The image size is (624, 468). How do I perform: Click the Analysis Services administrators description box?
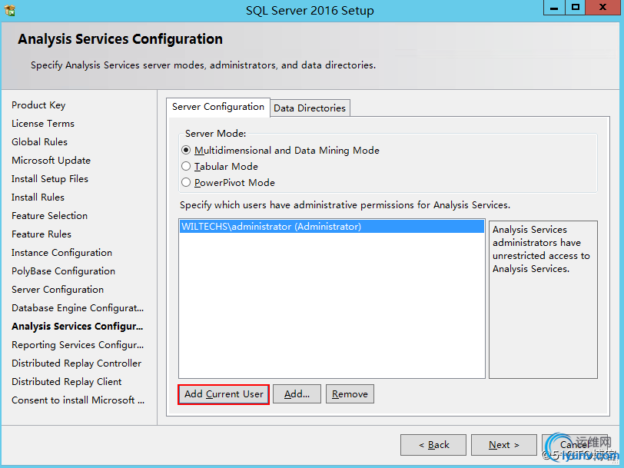coord(543,299)
